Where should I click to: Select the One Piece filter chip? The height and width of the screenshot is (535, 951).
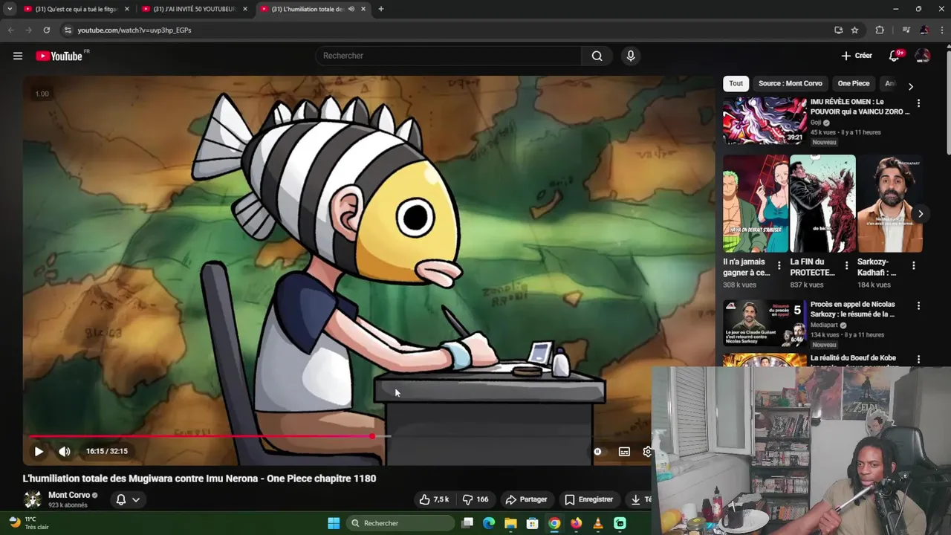(853, 83)
